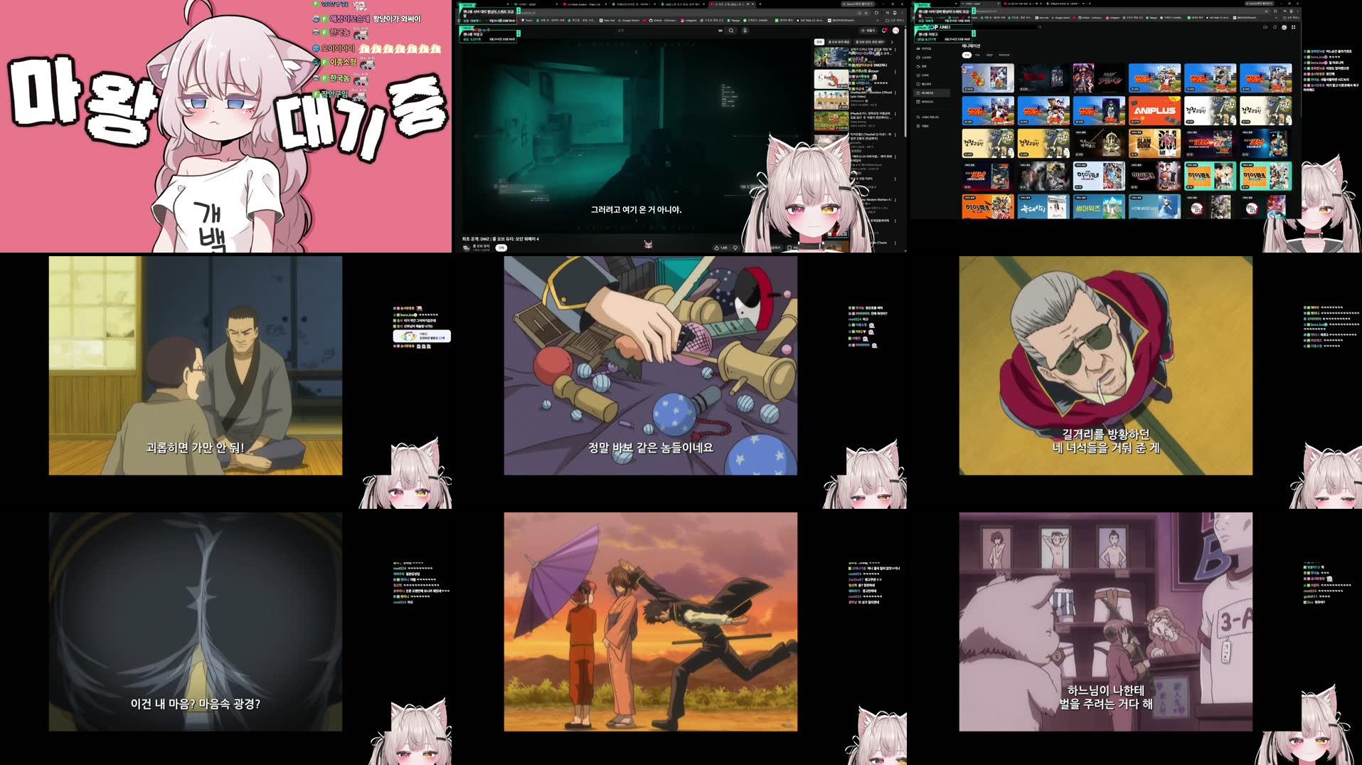
Task: Open the YouTube notifications bell
Action: [x=884, y=31]
